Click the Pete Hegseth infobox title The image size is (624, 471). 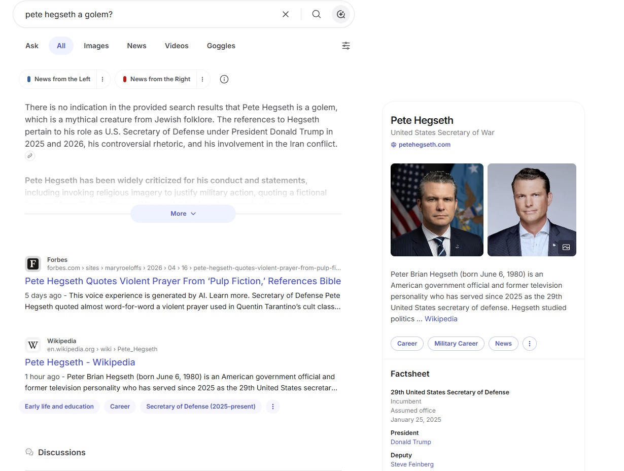tap(422, 120)
